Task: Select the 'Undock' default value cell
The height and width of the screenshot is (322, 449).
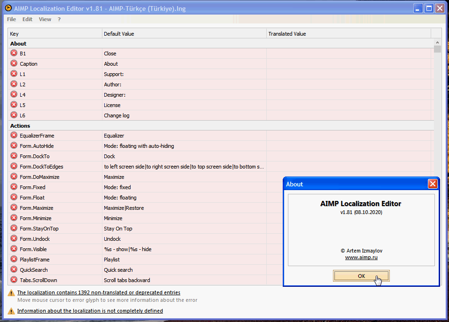Action: tap(184, 239)
